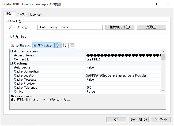This screenshot has width=174, height=126.
Task: Click the property pages icon
Action: [x=72, y=45]
